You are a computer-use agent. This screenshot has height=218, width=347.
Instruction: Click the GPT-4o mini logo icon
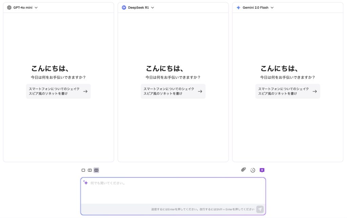coord(9,8)
